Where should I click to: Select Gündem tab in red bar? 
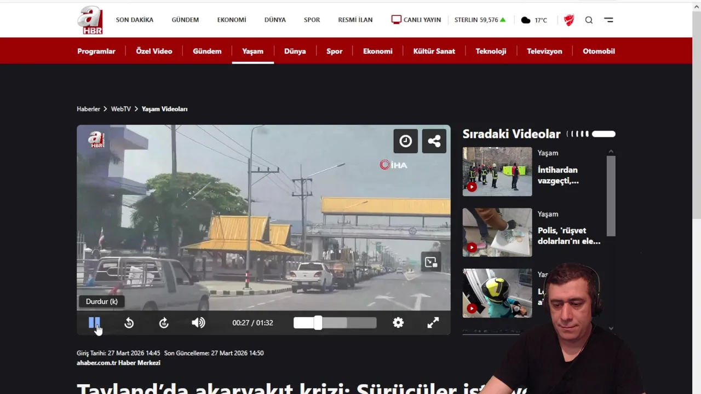[207, 51]
